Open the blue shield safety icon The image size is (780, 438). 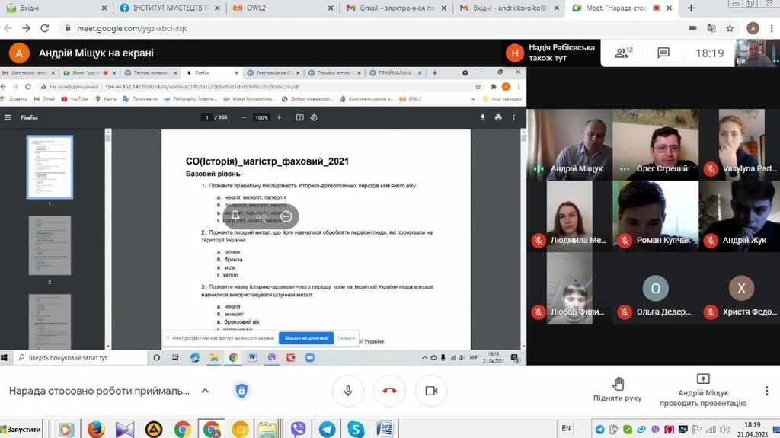241,391
